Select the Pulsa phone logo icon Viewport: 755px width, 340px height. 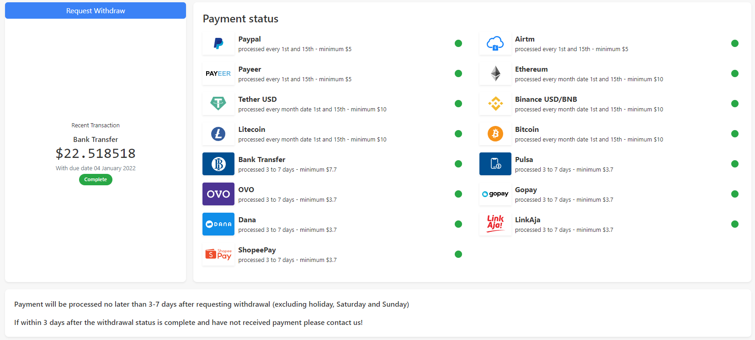pyautogui.click(x=495, y=164)
